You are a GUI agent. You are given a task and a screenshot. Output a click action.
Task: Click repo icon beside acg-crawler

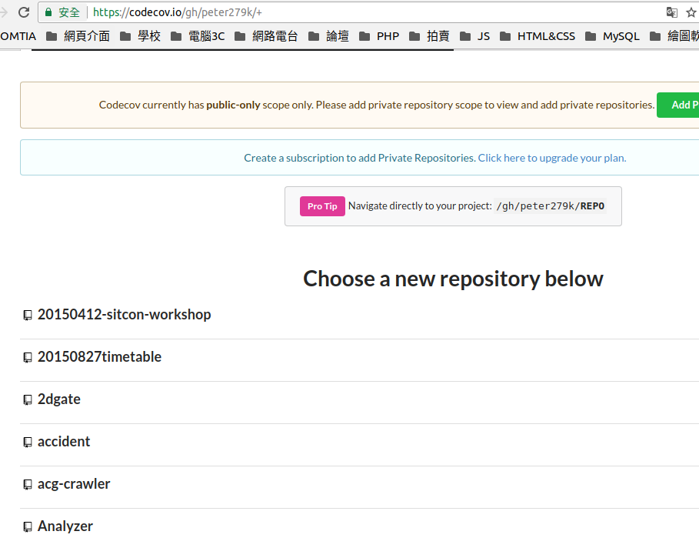(28, 485)
